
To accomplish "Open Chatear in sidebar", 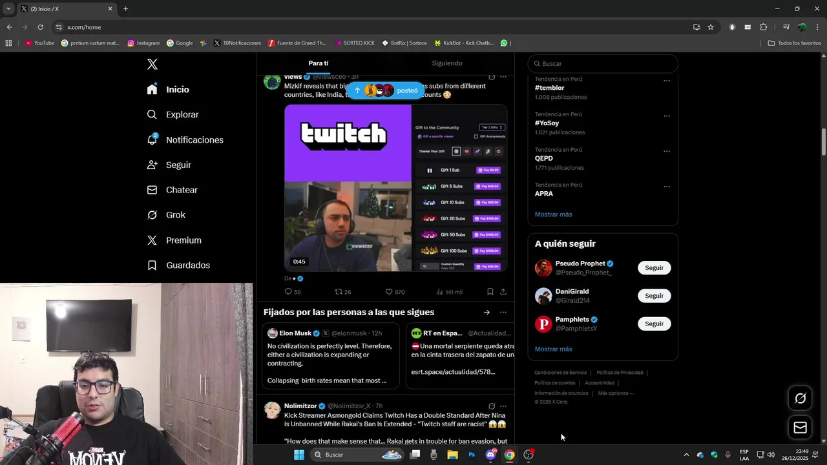I will pos(172,190).
